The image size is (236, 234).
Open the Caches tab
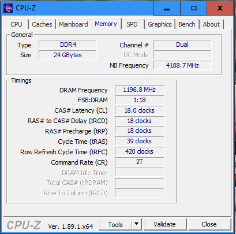42,24
